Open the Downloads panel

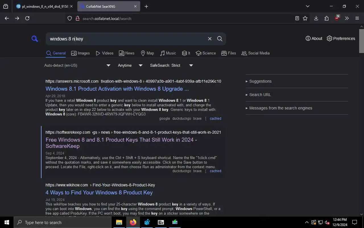tap(316, 18)
